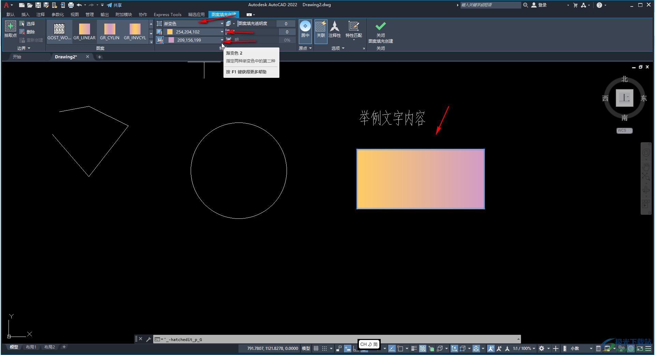655x355 pixels.
Task: Close the Drawing2* document tab
Action: pos(88,57)
